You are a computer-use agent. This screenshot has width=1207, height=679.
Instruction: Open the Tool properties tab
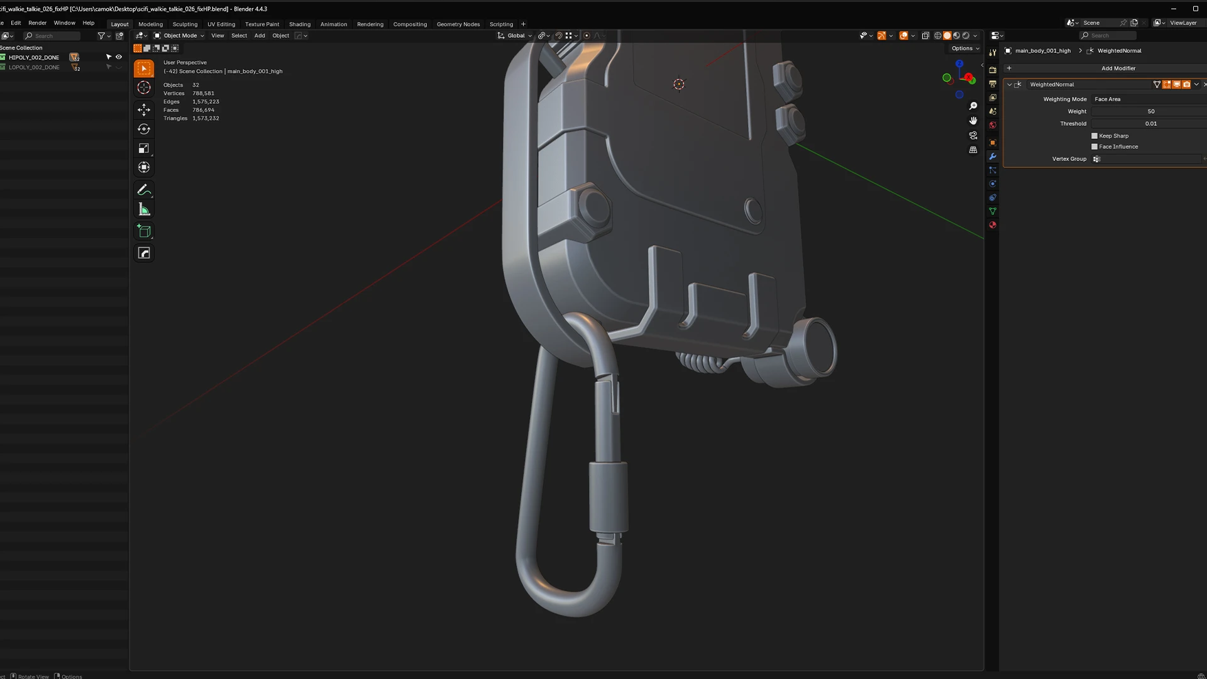click(993, 53)
